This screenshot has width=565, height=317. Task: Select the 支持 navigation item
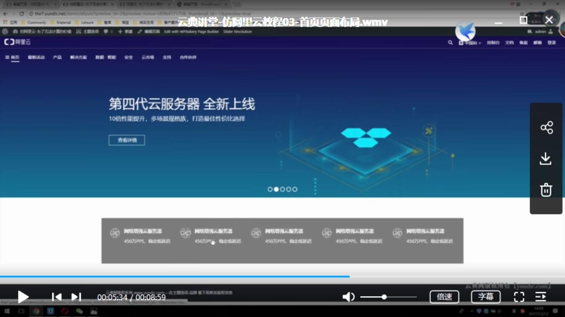[x=167, y=57]
